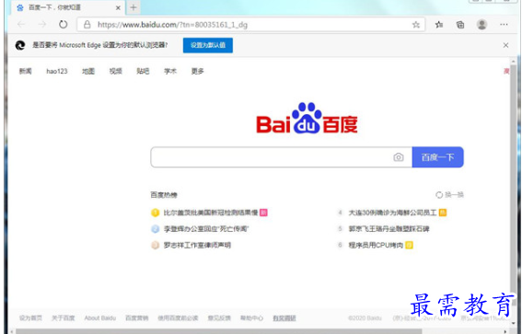Open hot topic 罗志祥工作室律师声明
The image size is (522, 334).
pos(197,245)
